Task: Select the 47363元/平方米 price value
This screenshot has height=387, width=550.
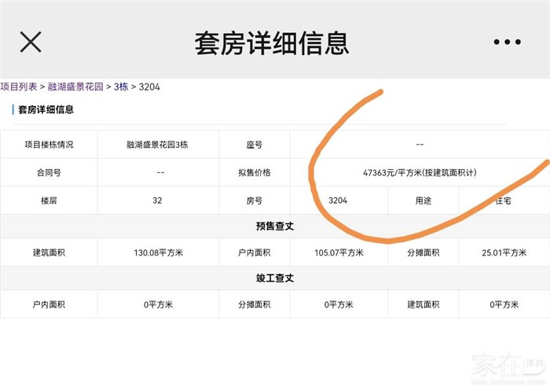Action: (x=420, y=172)
